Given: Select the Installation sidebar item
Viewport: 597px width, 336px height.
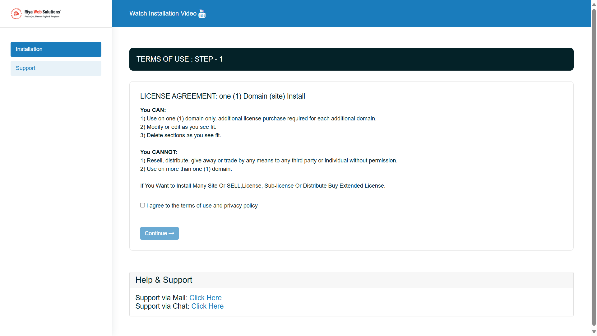Looking at the screenshot, I should [x=56, y=49].
